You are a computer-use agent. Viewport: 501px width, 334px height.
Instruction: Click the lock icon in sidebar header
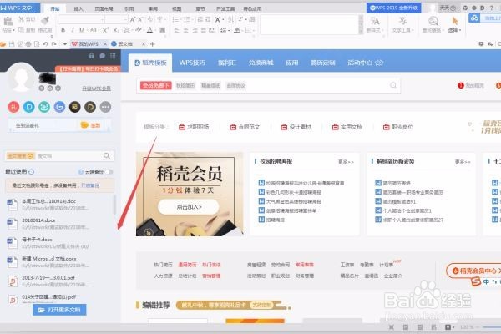coord(91,56)
